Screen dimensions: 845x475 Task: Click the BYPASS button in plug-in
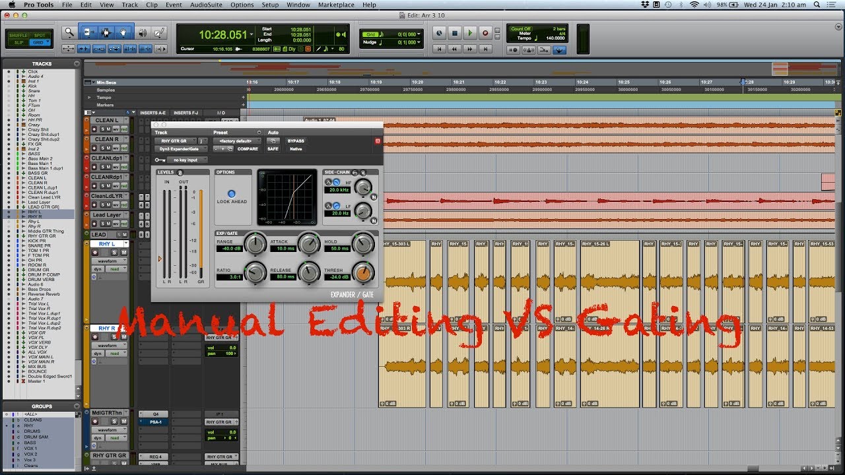click(296, 141)
